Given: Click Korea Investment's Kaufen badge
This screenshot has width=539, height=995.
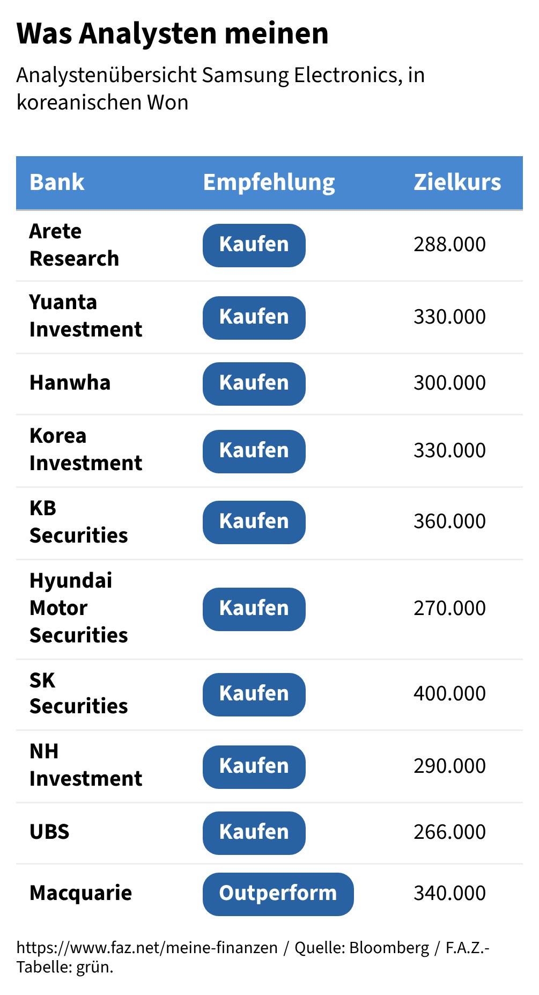Looking at the screenshot, I should (254, 451).
